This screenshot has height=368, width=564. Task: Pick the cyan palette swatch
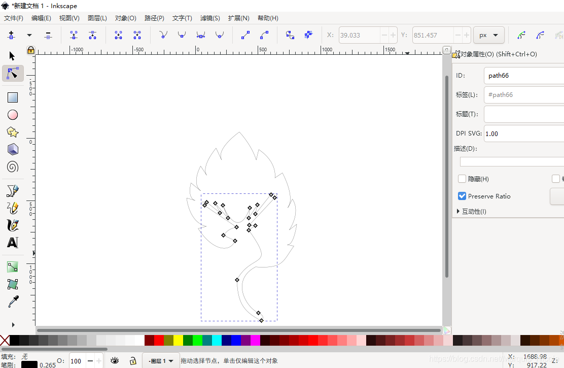click(217, 340)
